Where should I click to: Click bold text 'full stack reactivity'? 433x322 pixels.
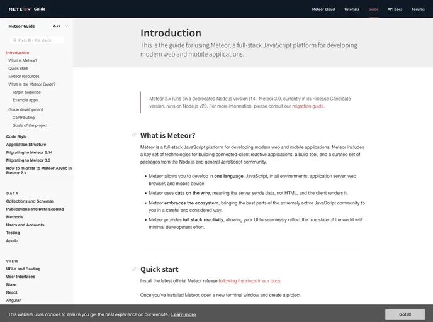tap(203, 220)
